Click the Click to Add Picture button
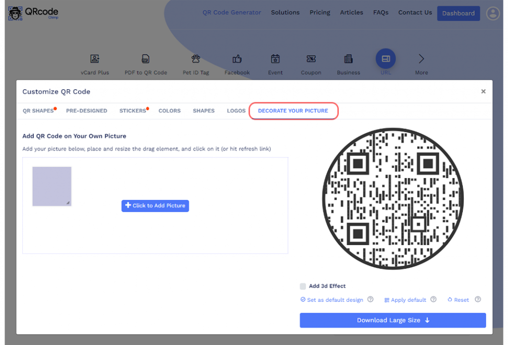This screenshot has width=508, height=345. tap(155, 206)
